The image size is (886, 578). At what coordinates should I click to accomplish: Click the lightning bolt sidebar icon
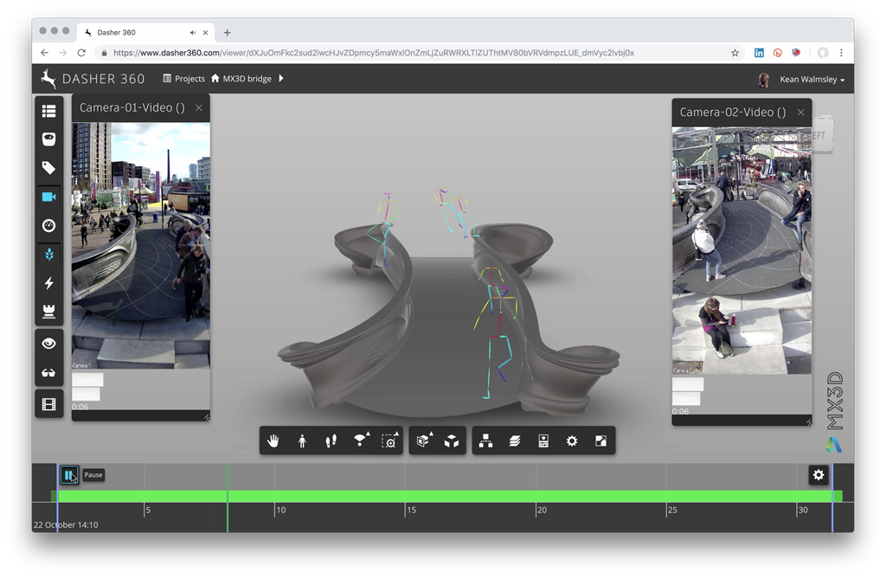(x=48, y=283)
